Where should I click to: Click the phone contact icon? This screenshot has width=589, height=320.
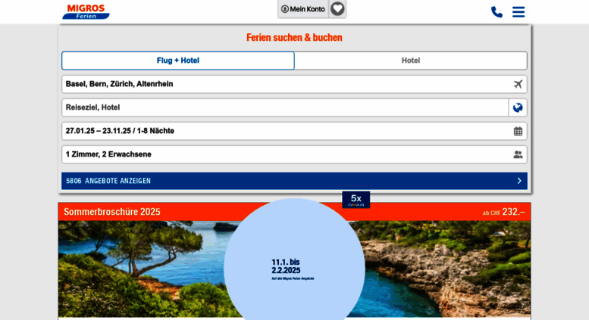[x=497, y=12]
